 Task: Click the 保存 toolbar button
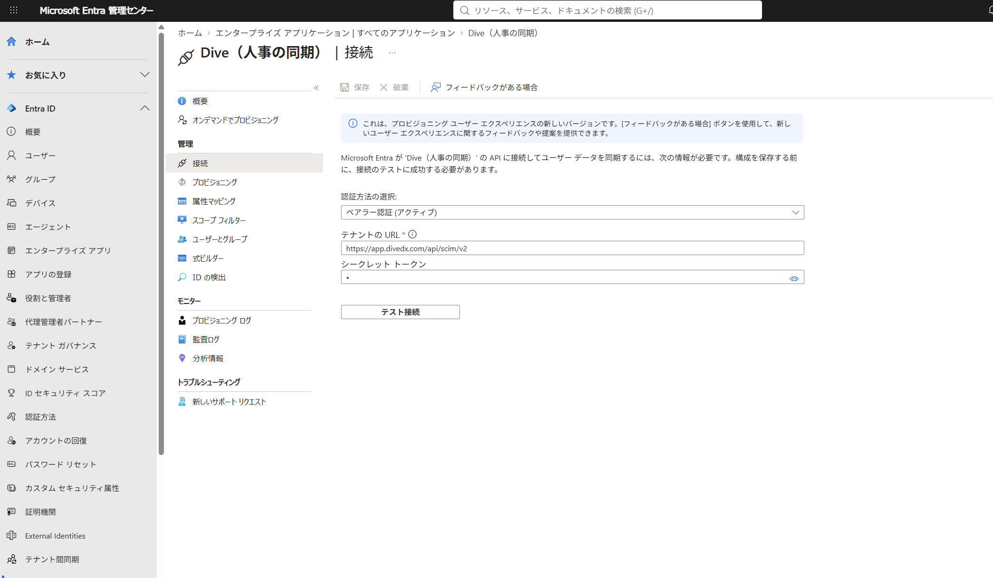click(354, 87)
